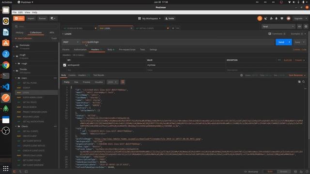
Task: Click the orange New button
Action: pos(19,18)
